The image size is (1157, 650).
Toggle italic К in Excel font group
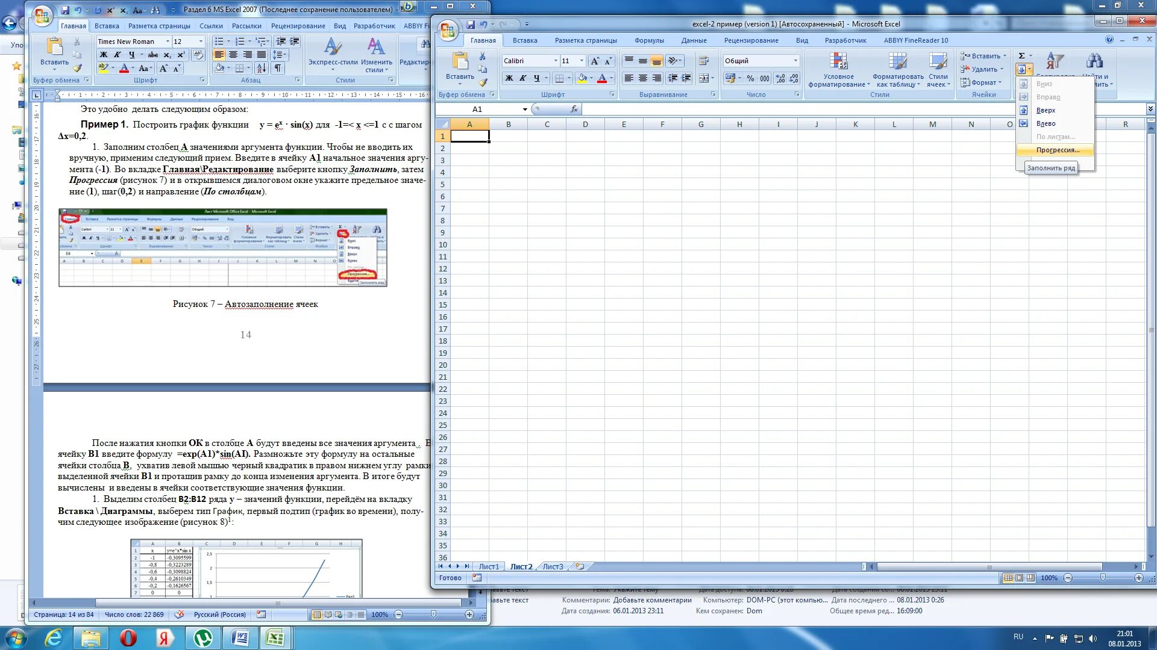(x=523, y=78)
